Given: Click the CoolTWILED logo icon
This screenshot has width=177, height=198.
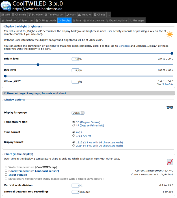Looking at the screenshot, I should [x=6, y=6].
